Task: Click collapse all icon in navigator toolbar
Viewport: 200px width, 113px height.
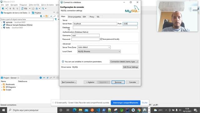Action: 51,16
